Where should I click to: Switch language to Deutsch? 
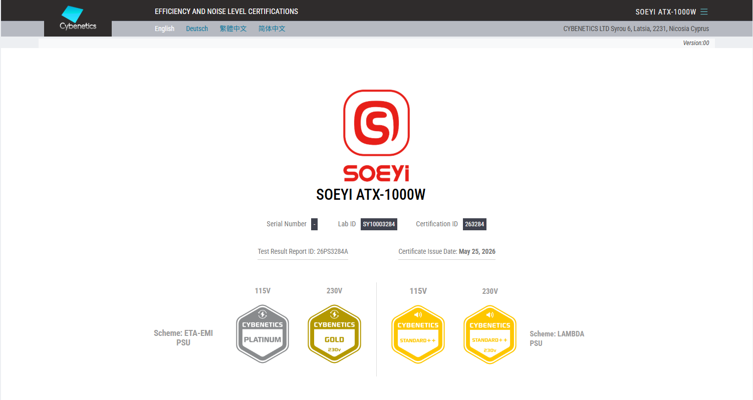[x=197, y=29]
